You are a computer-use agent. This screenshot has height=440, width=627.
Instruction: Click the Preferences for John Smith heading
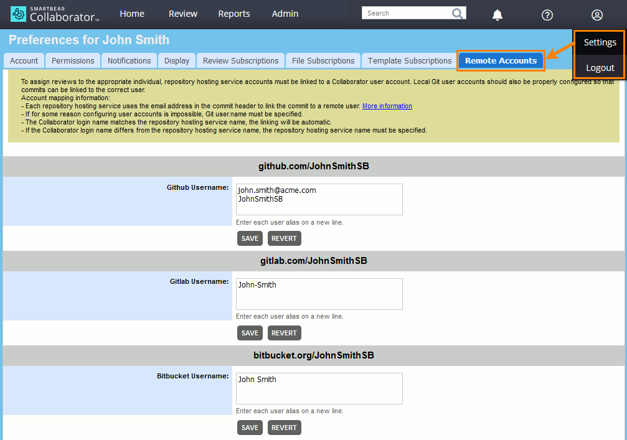89,40
